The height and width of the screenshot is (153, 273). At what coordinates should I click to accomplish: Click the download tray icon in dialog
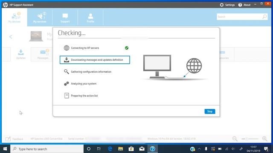(67, 60)
